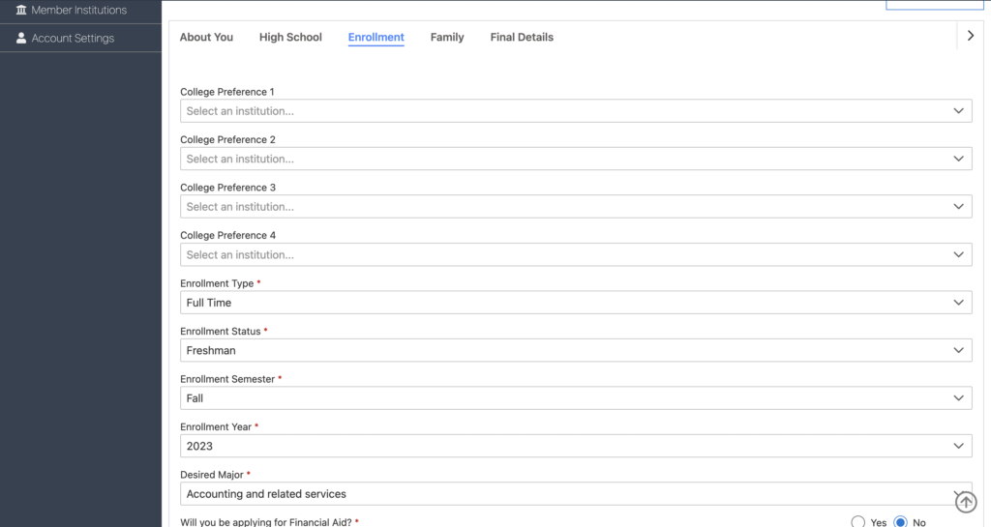Switch to the High School tab
Screen dimensions: 991x527
coord(290,38)
